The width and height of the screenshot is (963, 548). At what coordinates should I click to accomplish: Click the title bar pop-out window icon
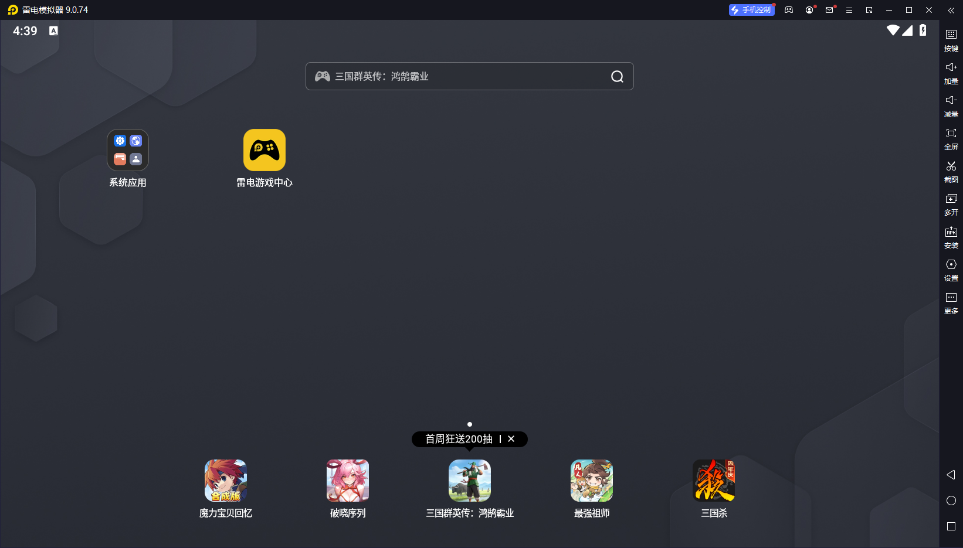coord(869,10)
